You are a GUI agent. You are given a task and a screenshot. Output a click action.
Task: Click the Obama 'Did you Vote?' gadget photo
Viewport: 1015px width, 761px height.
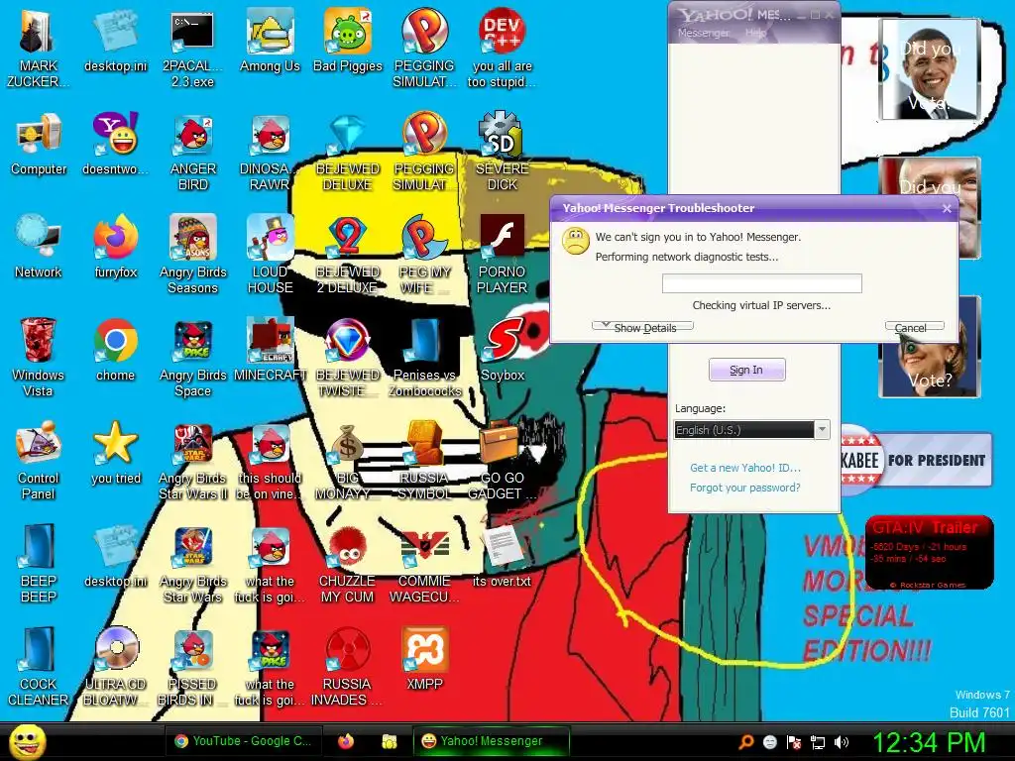pyautogui.click(x=930, y=70)
